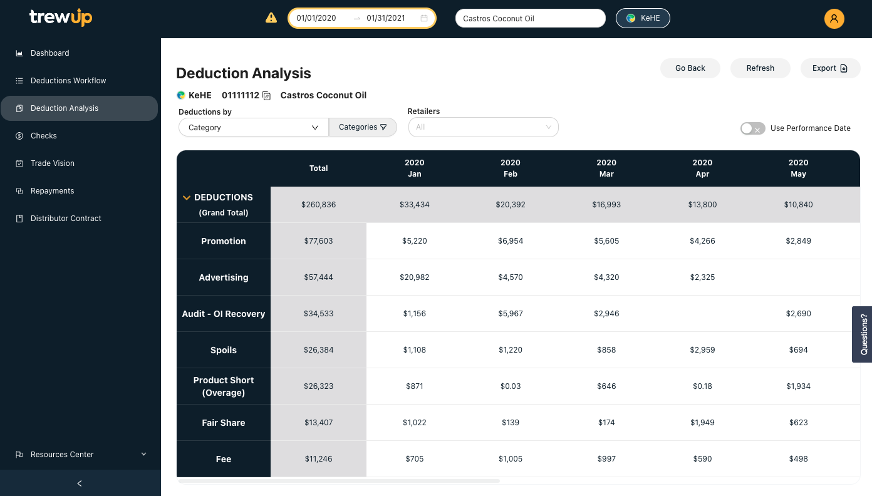This screenshot has height=496, width=872.
Task: Expand the Resources Center menu chevron
Action: pyautogui.click(x=144, y=454)
